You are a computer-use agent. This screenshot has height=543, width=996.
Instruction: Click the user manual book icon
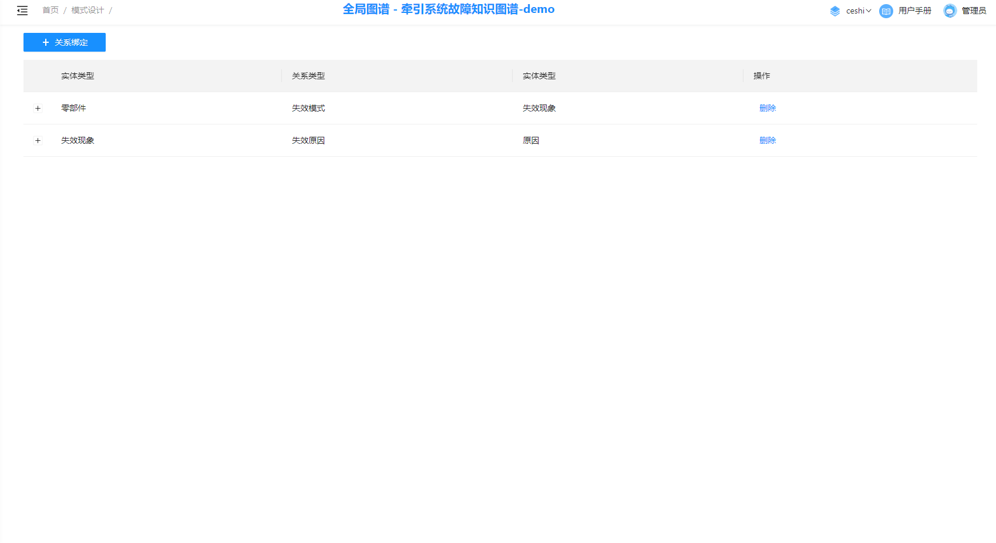(x=886, y=11)
